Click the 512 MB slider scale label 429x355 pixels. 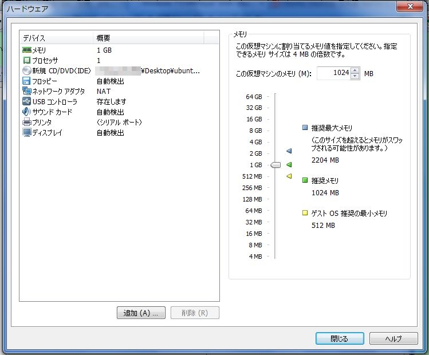click(x=252, y=176)
